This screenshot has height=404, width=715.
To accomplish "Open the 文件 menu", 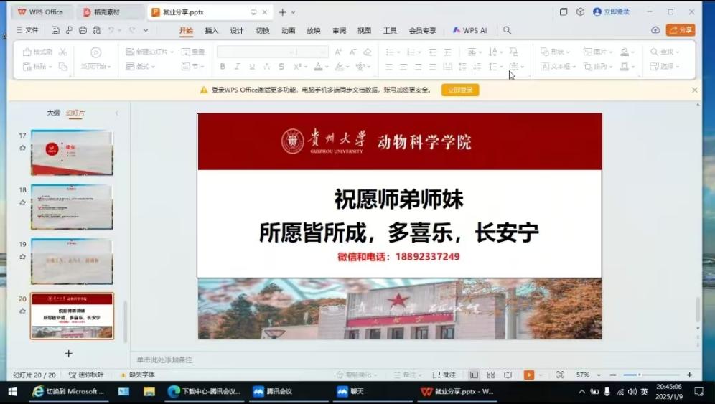I will (x=27, y=30).
